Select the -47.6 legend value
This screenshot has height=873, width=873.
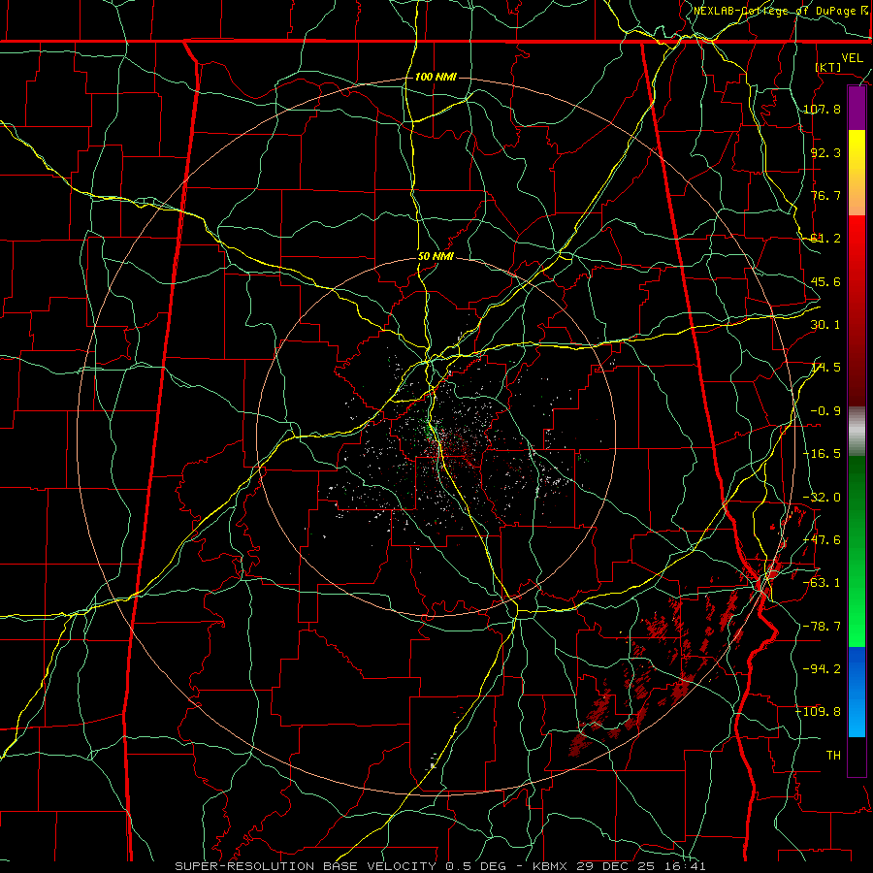tap(823, 540)
